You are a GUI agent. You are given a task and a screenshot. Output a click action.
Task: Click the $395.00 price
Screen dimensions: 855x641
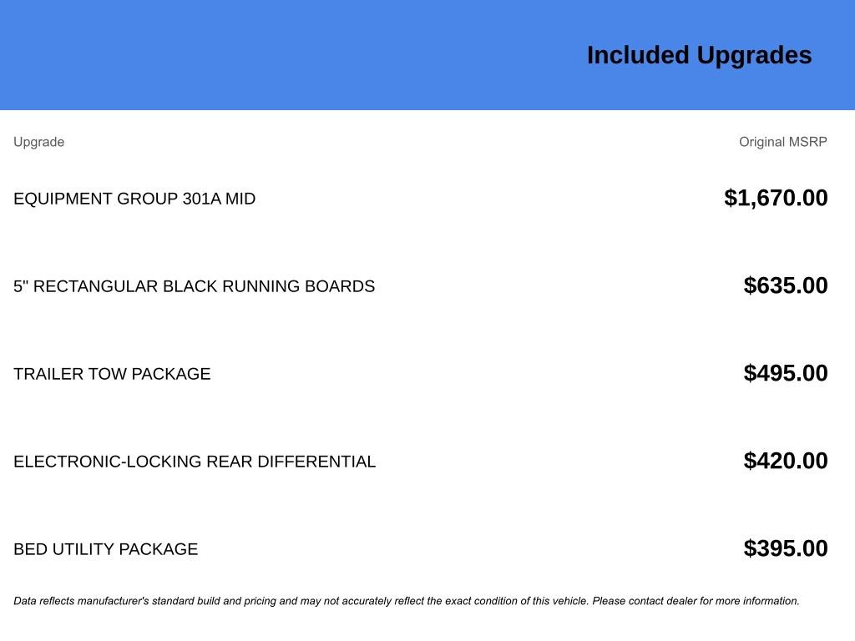tap(786, 548)
